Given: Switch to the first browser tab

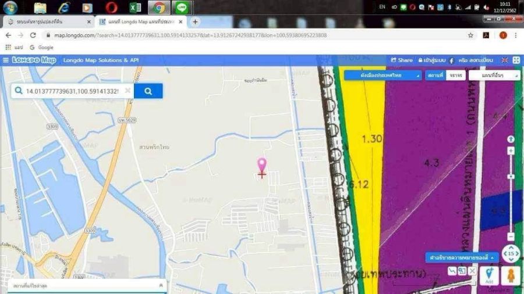Looking at the screenshot, I should point(48,21).
